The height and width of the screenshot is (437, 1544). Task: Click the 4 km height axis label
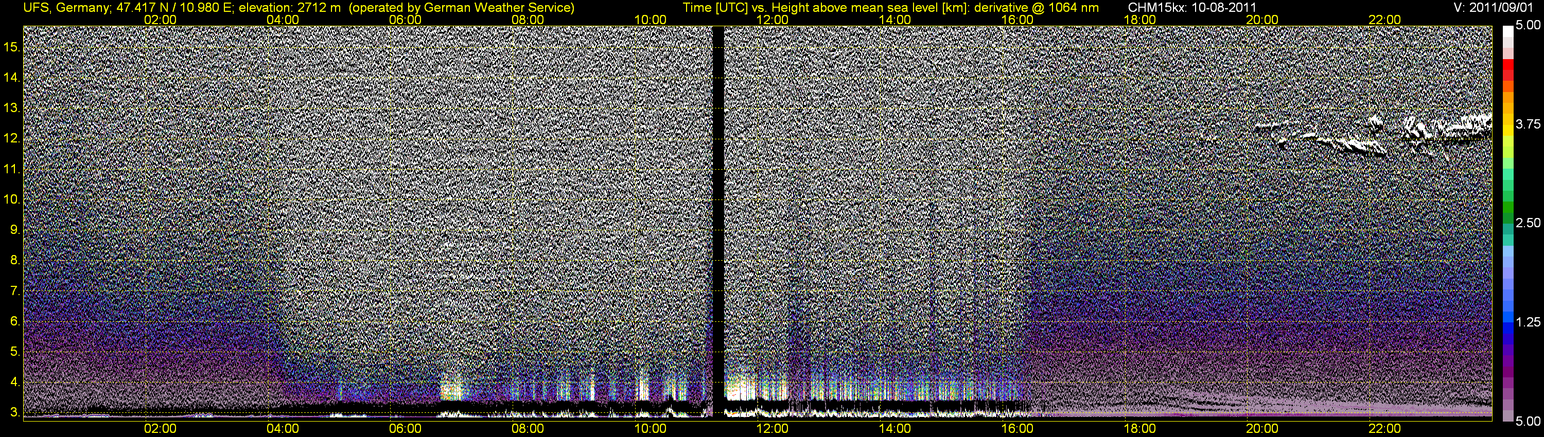15,383
